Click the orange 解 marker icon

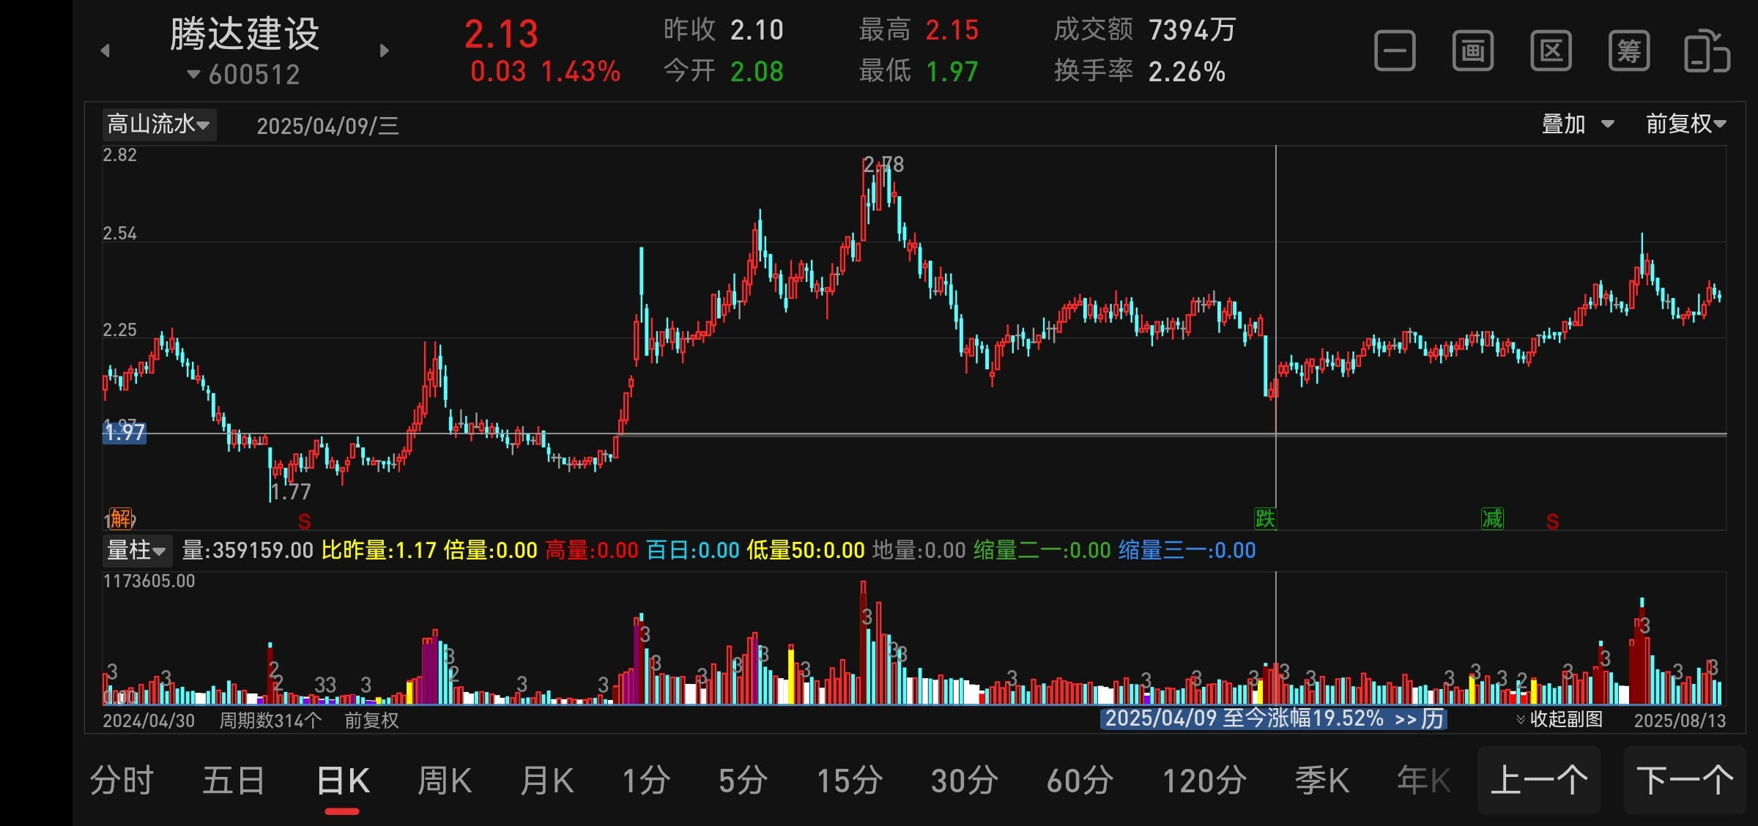pyautogui.click(x=121, y=518)
